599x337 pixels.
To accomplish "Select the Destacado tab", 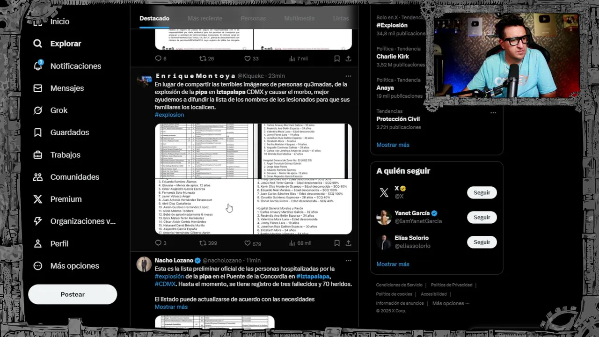I will coord(154,18).
